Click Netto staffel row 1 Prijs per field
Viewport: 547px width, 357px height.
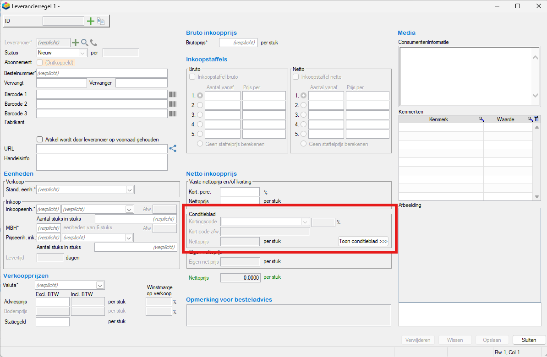368,96
